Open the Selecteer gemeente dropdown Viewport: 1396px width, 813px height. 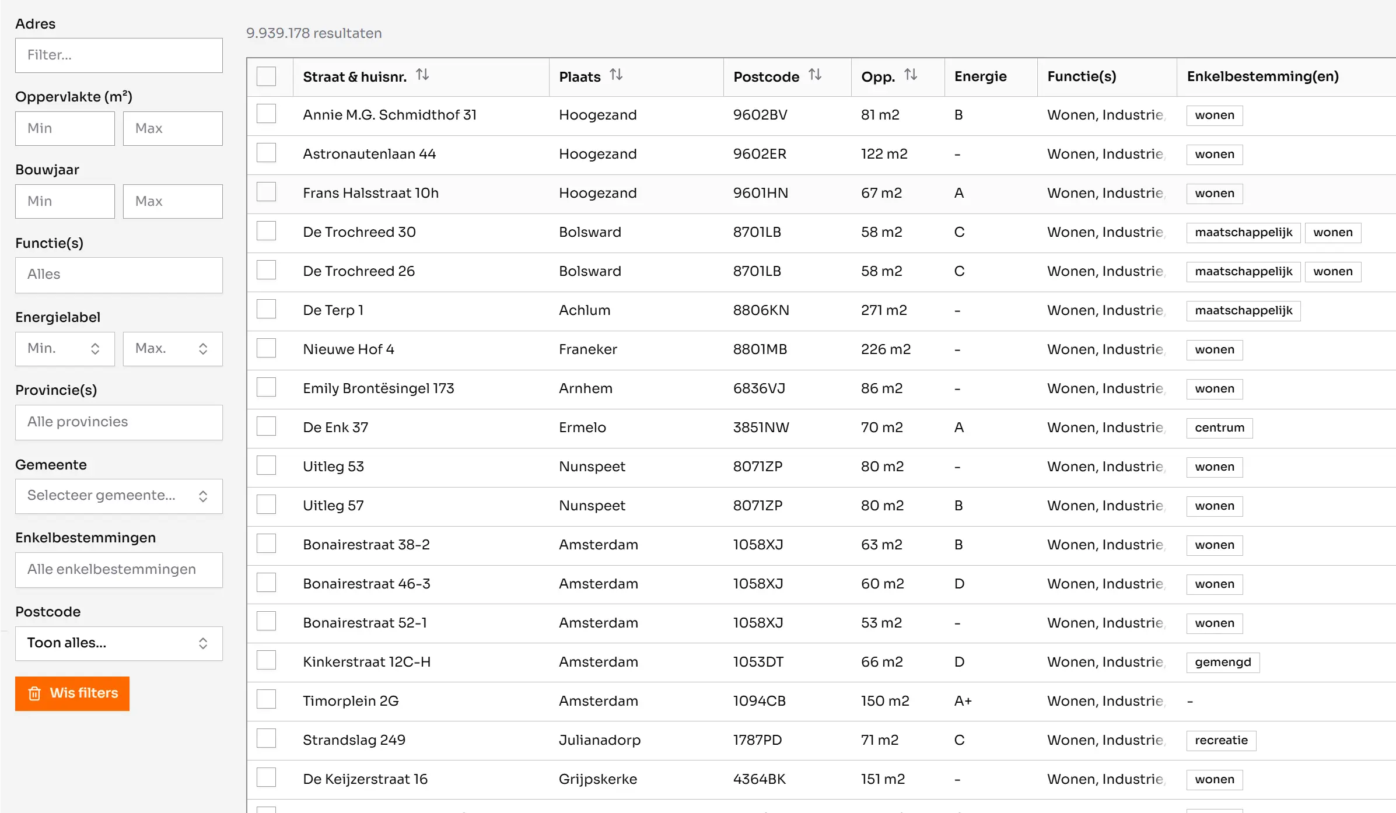[x=118, y=496]
